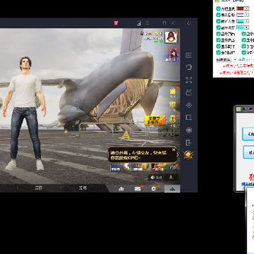
Task: Click upper blue button in small right window
Action: point(248,134)
